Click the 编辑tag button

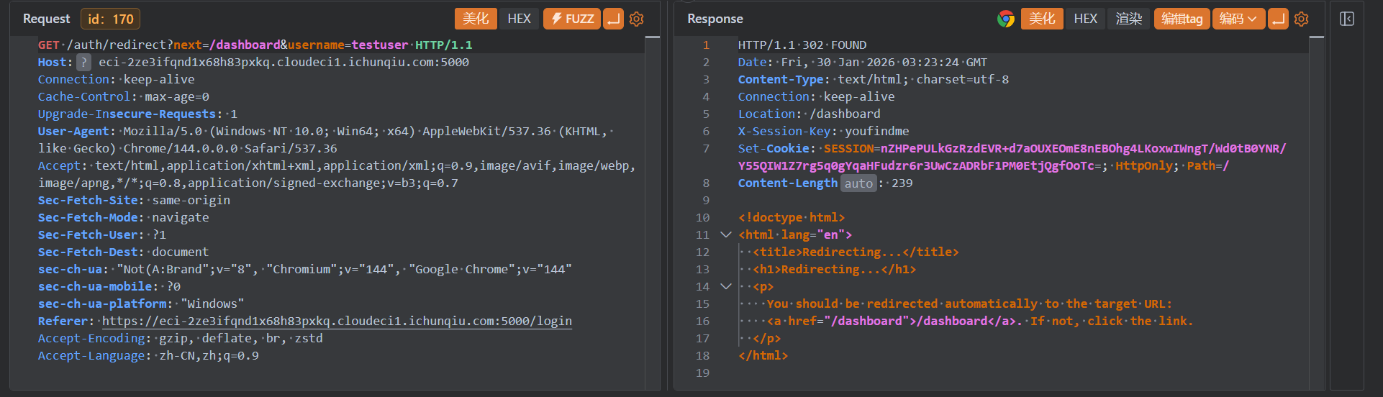pos(1182,19)
